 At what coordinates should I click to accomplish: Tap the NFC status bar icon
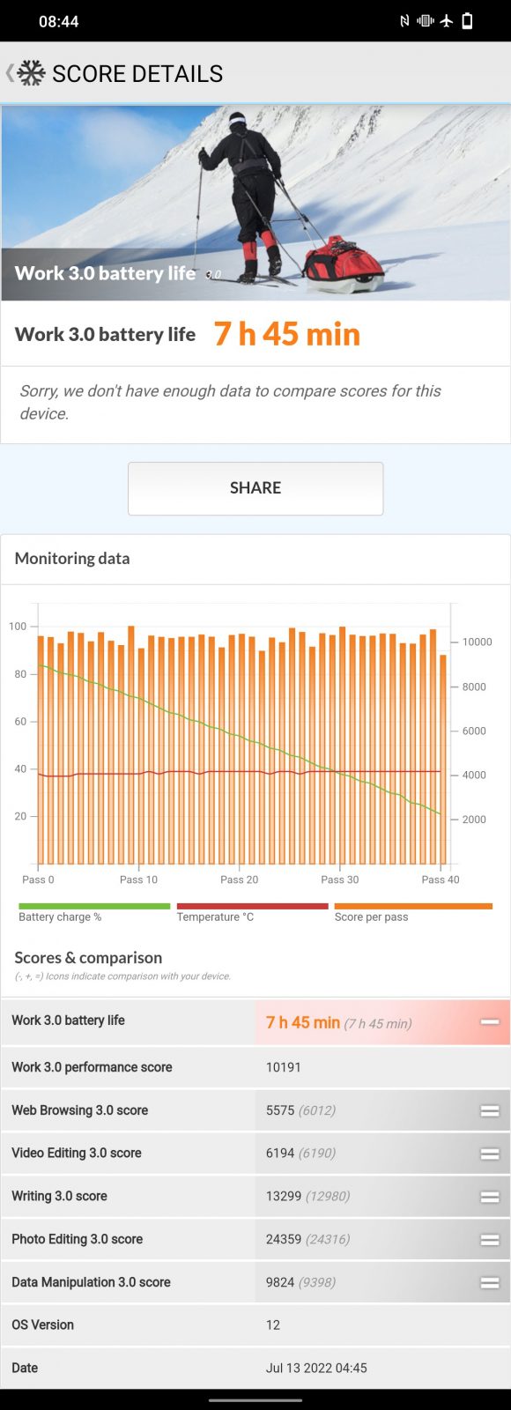click(404, 21)
